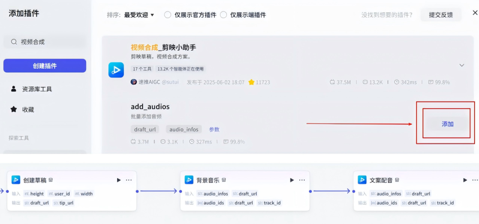The height and width of the screenshot is (224, 479).
Task: Click the 背景音乐 node plugin icon
Action: (189, 180)
